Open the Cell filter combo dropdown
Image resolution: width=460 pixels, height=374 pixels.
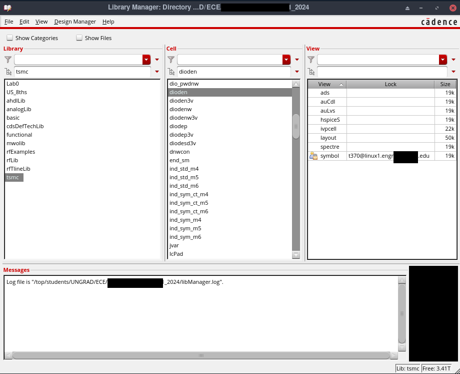coord(286,60)
